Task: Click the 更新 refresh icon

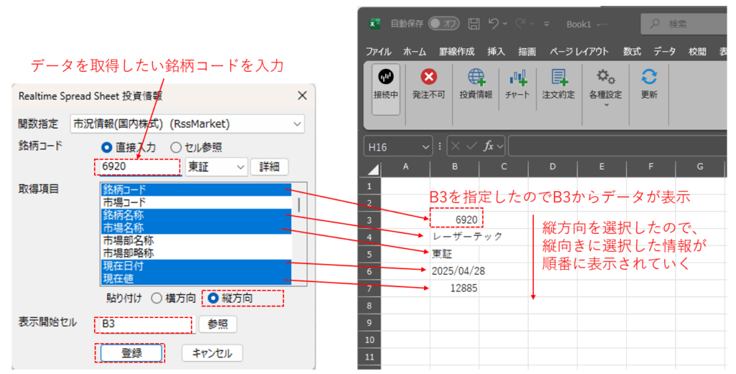Action: [x=649, y=76]
